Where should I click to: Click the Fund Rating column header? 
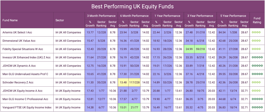(257, 20)
